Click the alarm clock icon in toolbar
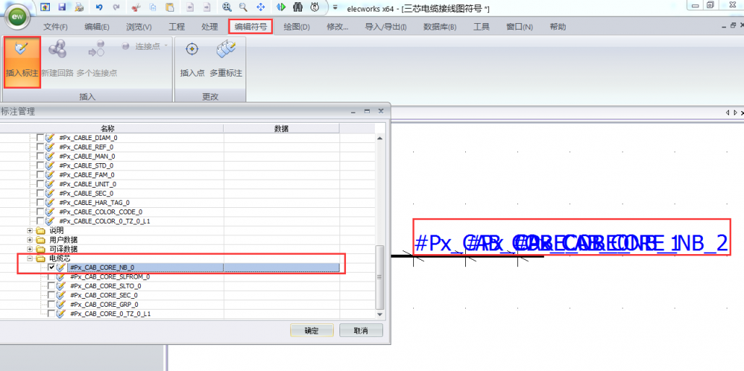744x371 pixels. pyautogui.click(x=315, y=6)
